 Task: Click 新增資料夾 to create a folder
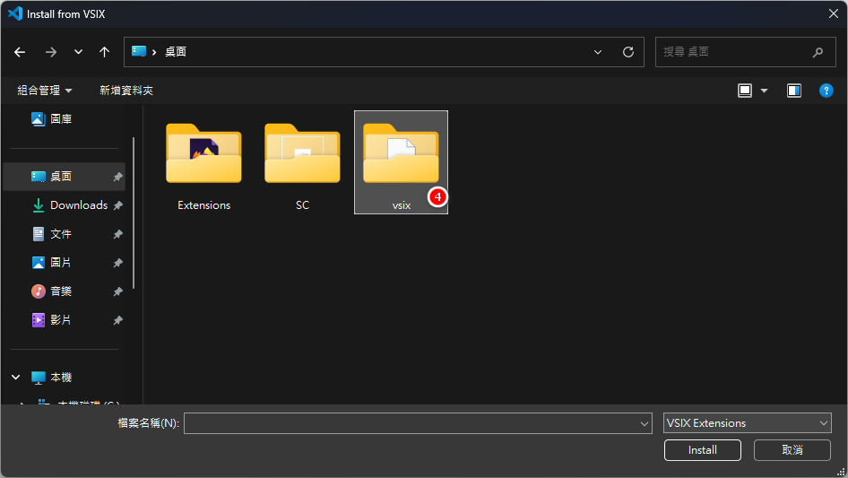coord(126,91)
